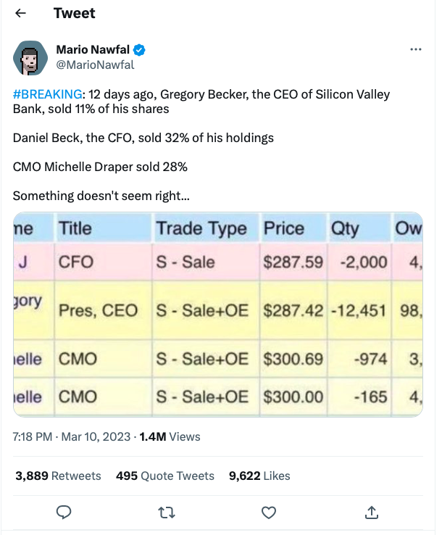The image size is (442, 535).
Task: View the 3,889 Retweets list
Action: pyautogui.click(x=58, y=476)
